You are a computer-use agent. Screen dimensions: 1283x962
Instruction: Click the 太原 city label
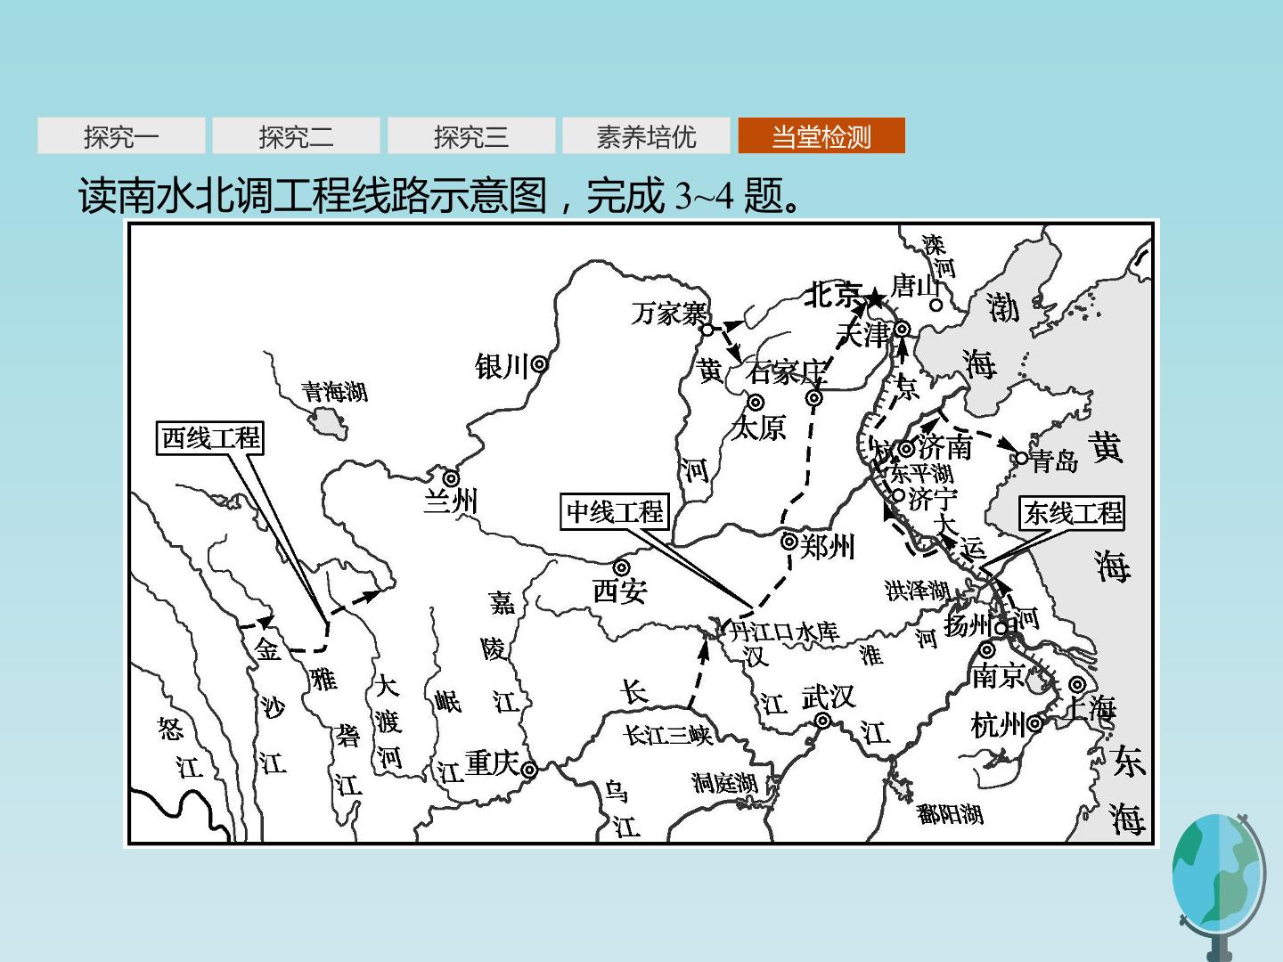point(758,428)
